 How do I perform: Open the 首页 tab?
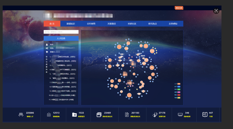[52, 24]
